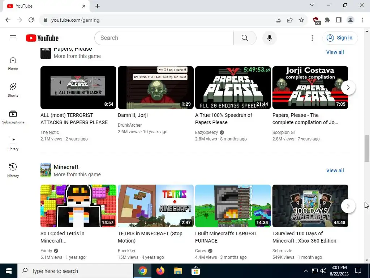Click title 'I Survived 100 Days of Minecraft'
The image size is (370, 278).
tap(304, 237)
